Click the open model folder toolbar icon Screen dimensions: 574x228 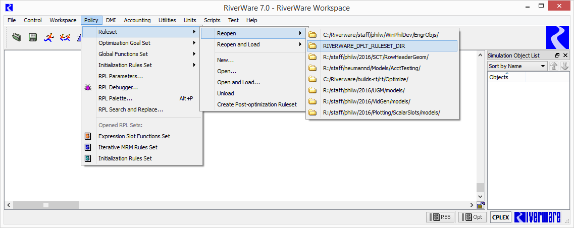tap(16, 37)
